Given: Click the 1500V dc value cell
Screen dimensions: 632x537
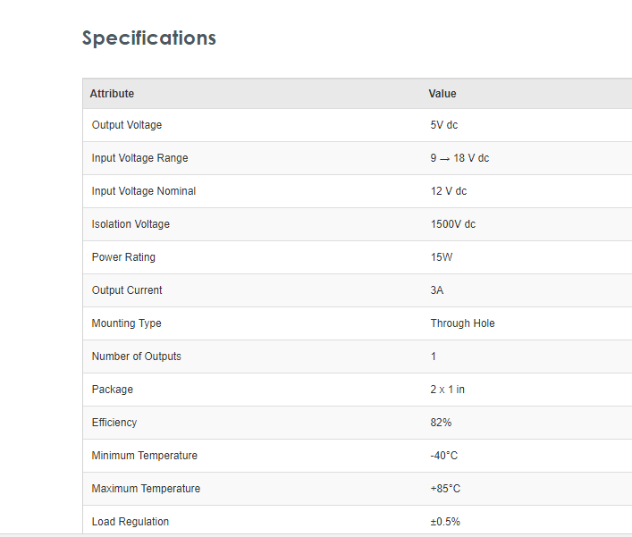Looking at the screenshot, I should click(x=453, y=224).
